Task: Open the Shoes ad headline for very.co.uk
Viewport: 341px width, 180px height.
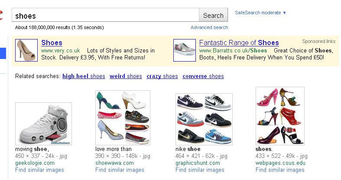Action: pos(52,43)
